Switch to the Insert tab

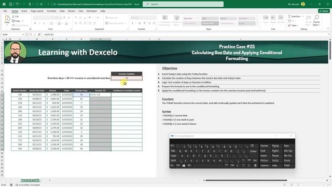[x=24, y=11]
